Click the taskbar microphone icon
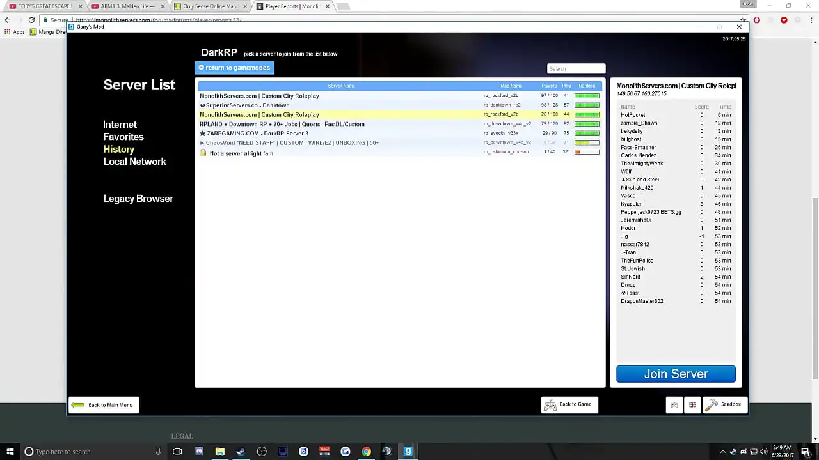Image resolution: width=819 pixels, height=460 pixels. point(158,452)
